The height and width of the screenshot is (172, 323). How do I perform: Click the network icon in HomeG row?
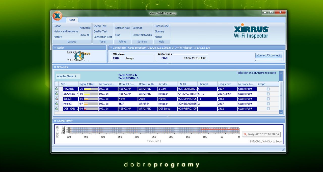pos(57,104)
